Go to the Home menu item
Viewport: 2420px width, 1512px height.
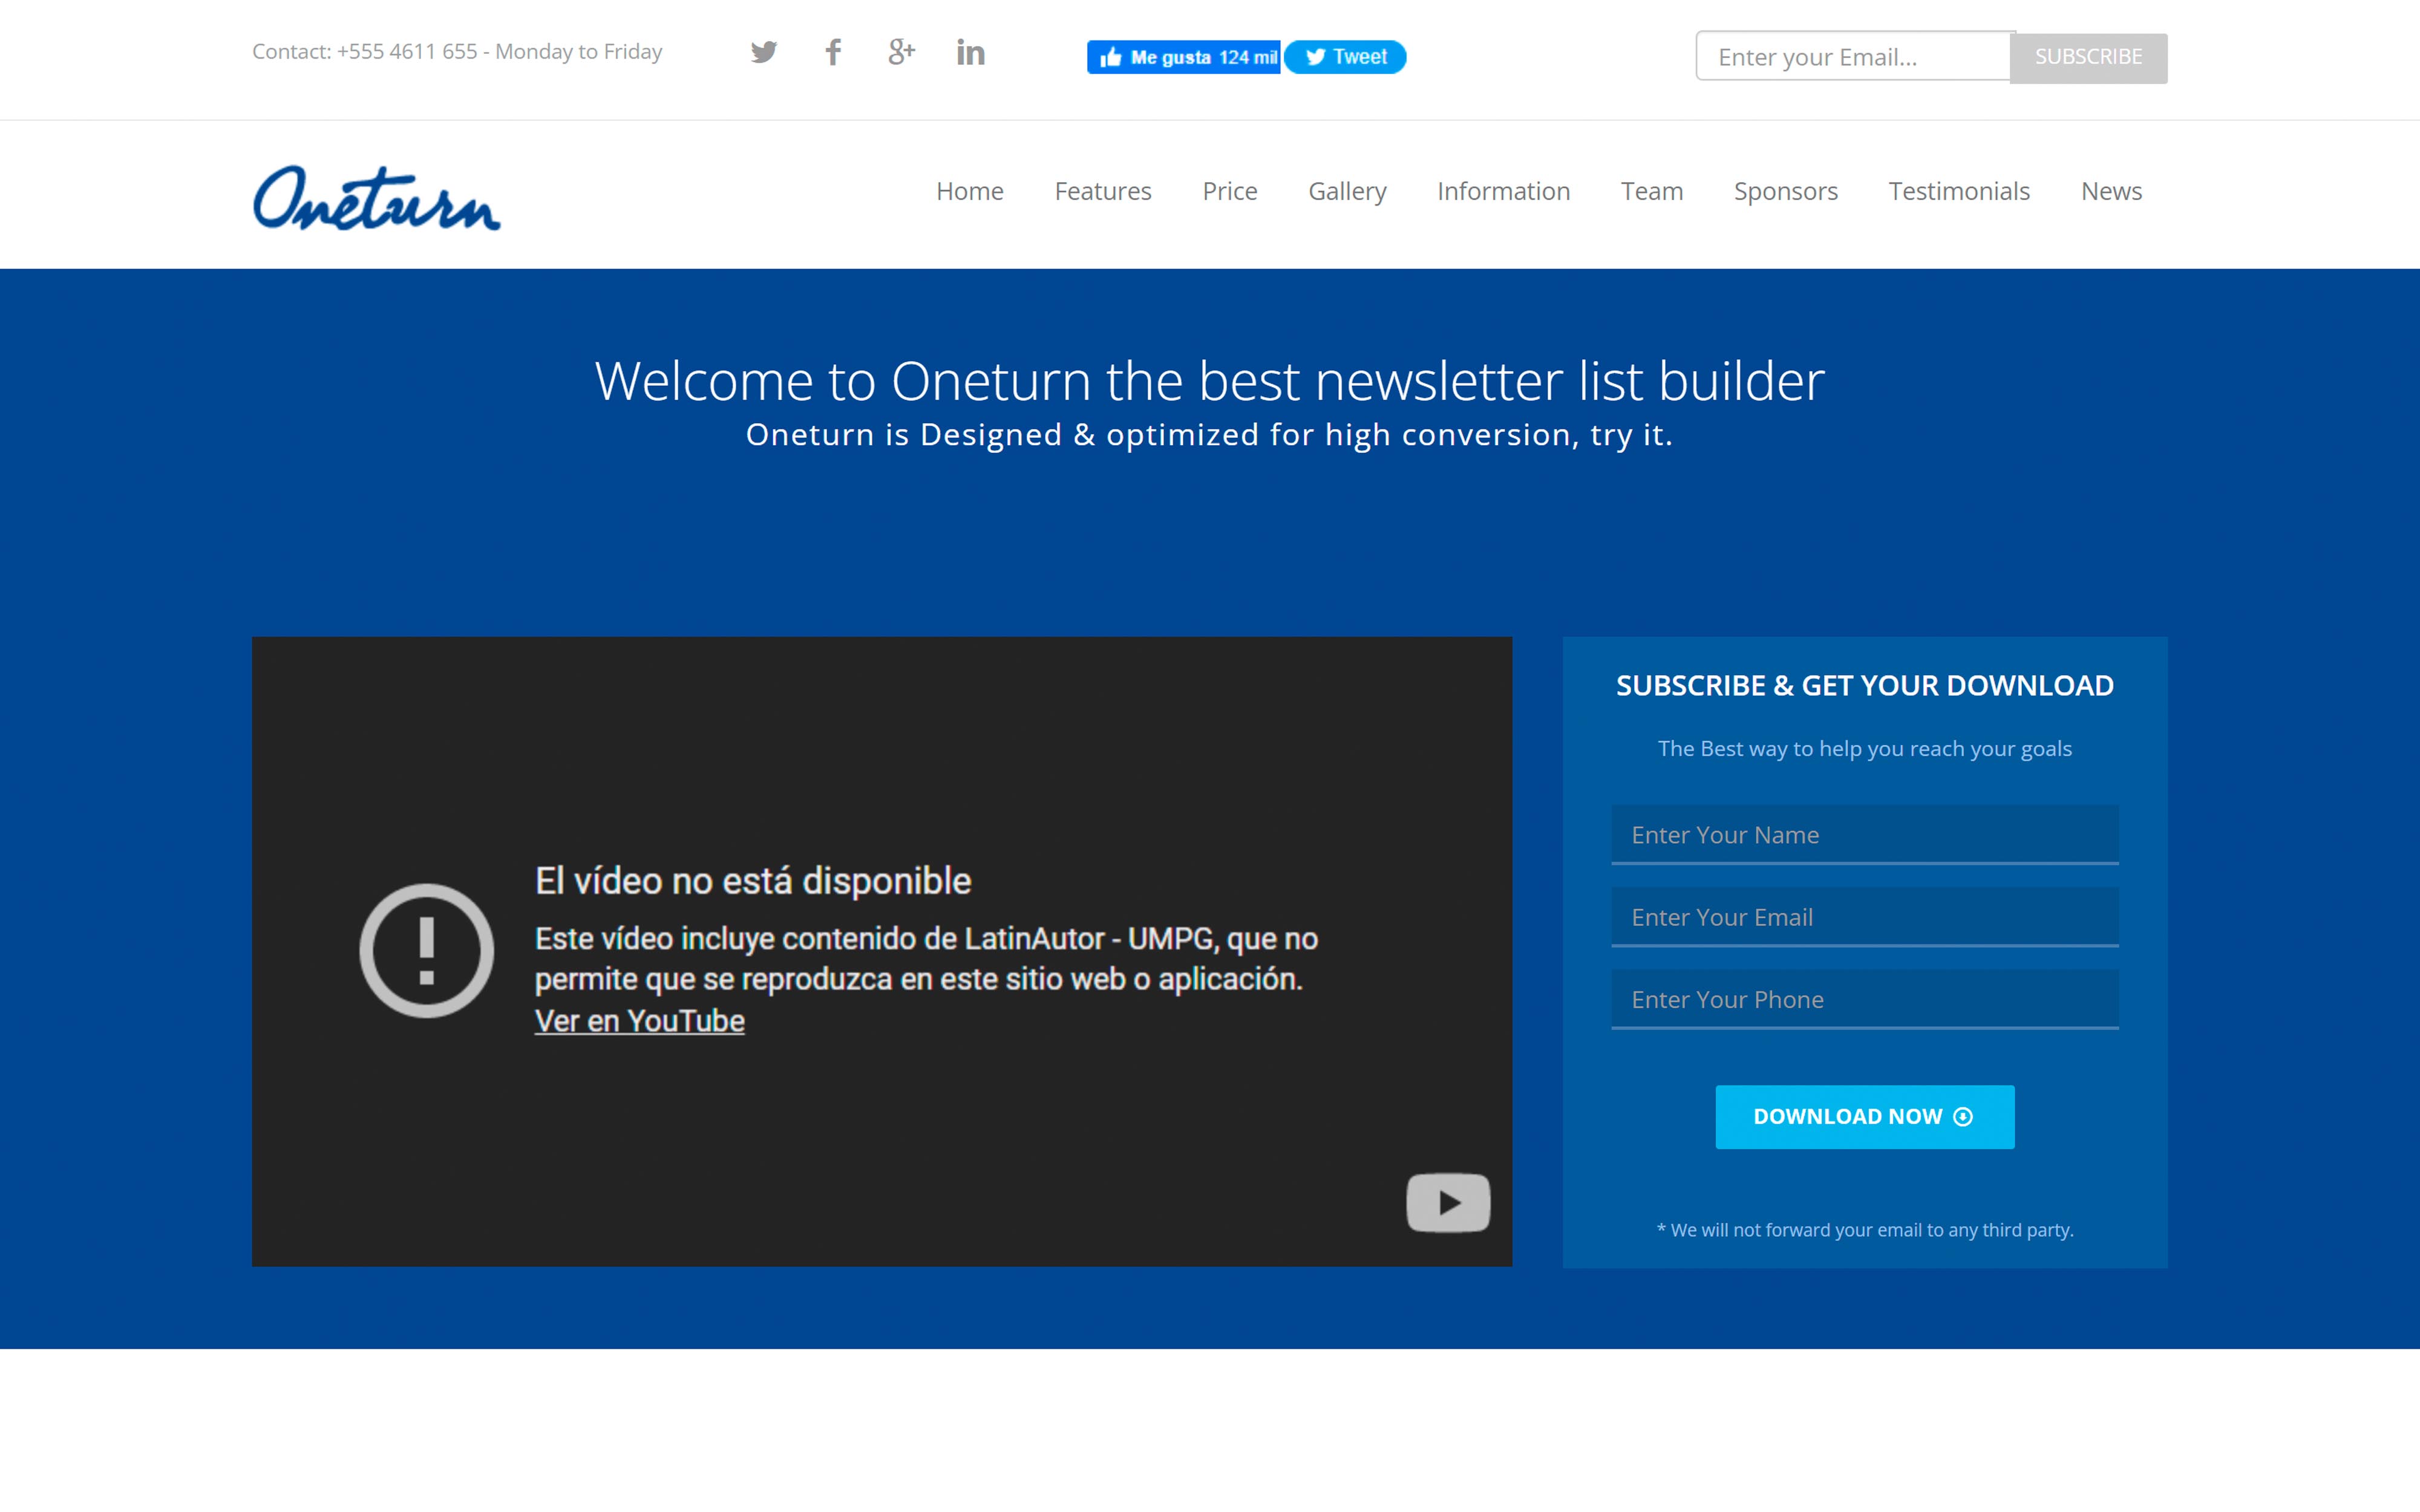[970, 191]
